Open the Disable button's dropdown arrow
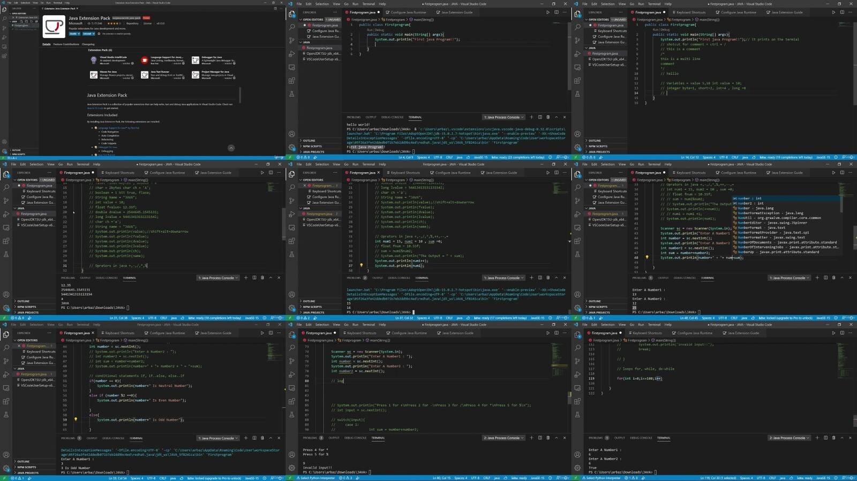This screenshot has width=857, height=481. point(79,34)
